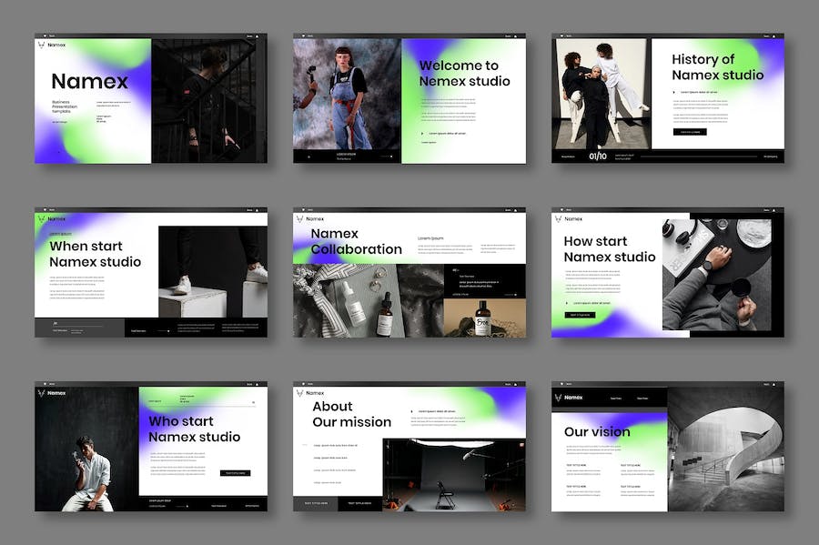
Task: Click the play arrow bullet on the History slide
Action: [674, 92]
